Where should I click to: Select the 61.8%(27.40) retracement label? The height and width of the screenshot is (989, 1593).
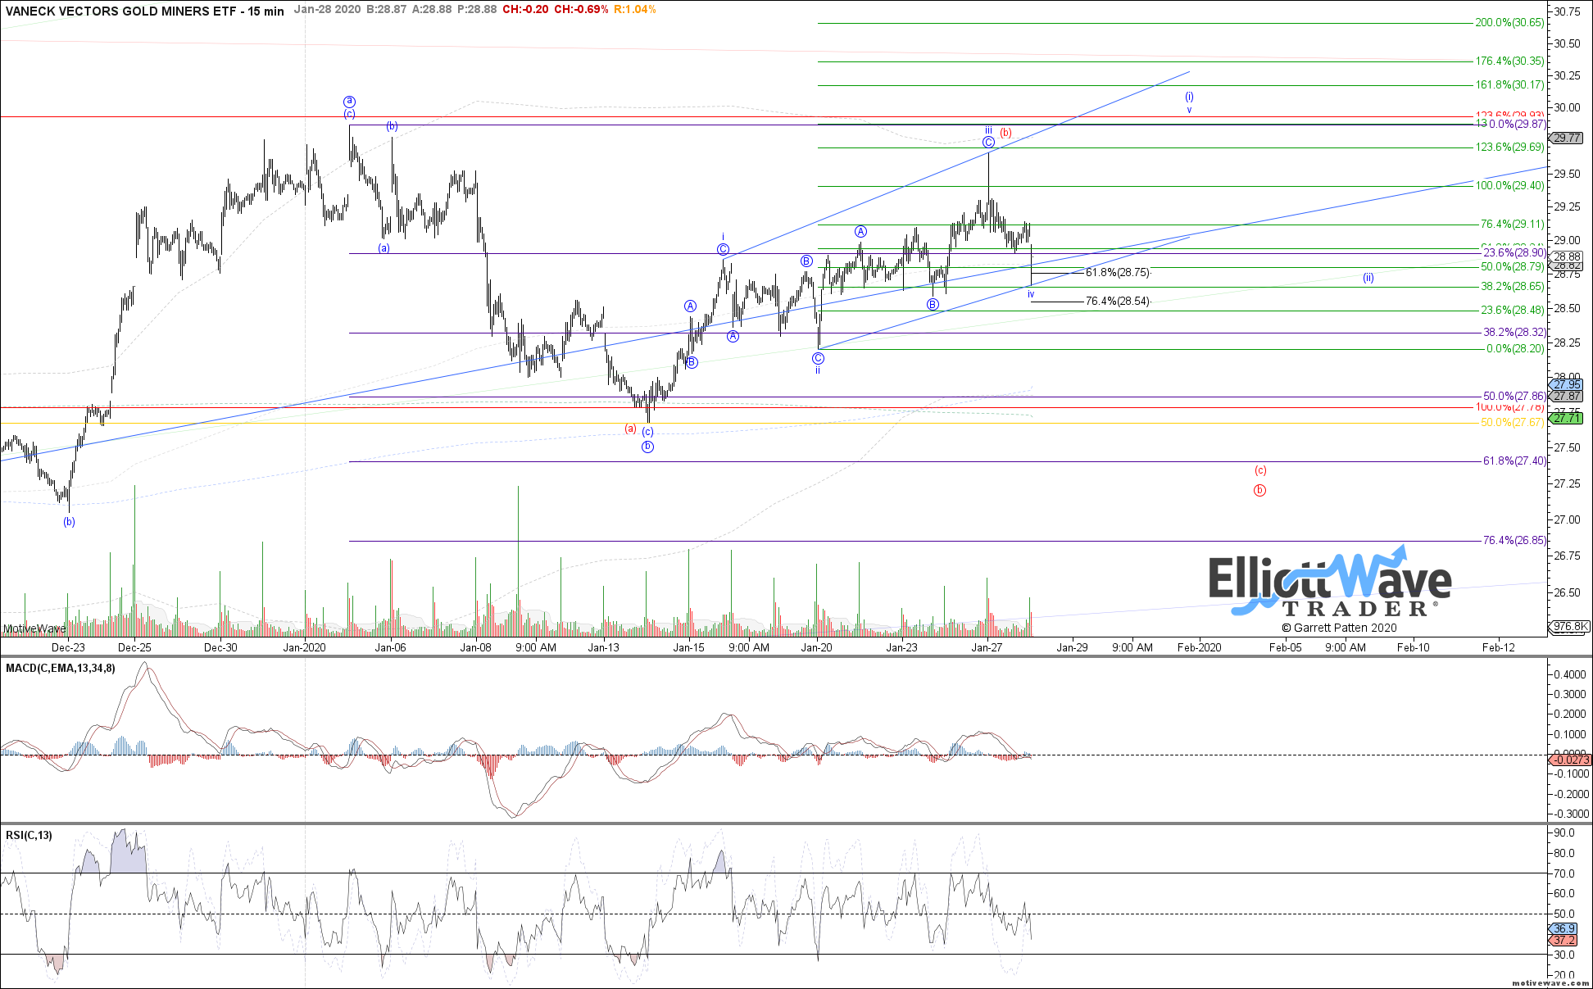pos(1514,461)
